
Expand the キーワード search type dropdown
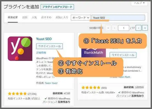coord(81,18)
